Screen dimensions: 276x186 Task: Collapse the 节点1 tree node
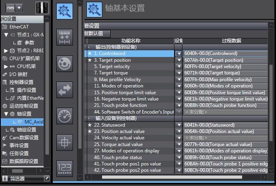(6, 35)
